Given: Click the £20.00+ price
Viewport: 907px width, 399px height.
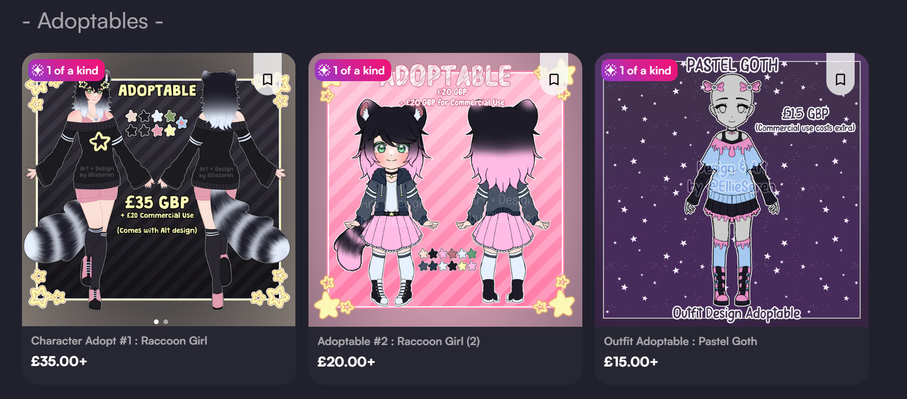Looking at the screenshot, I should (x=346, y=362).
